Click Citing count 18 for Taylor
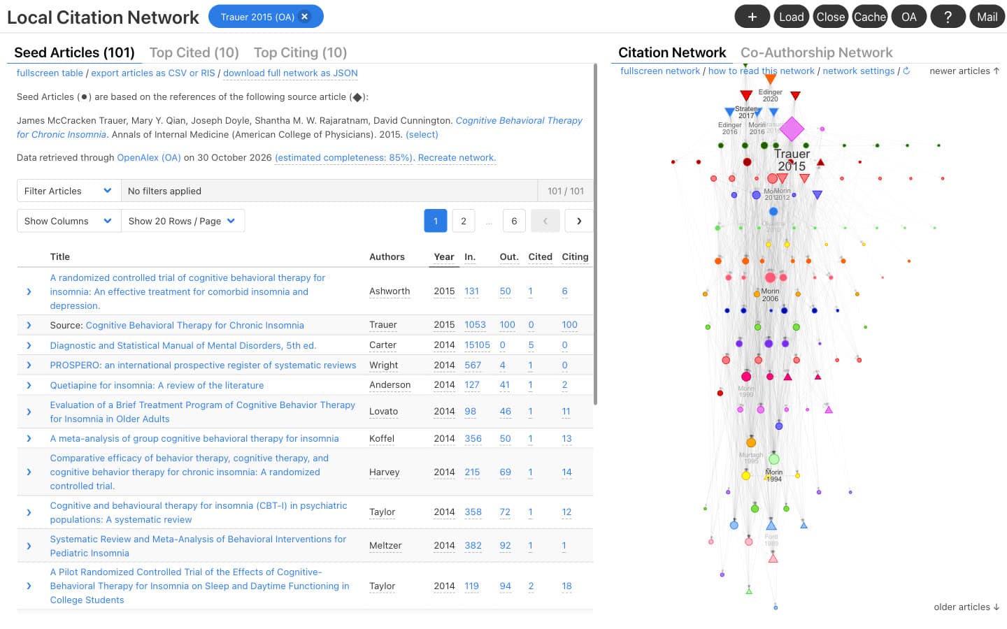 (566, 586)
